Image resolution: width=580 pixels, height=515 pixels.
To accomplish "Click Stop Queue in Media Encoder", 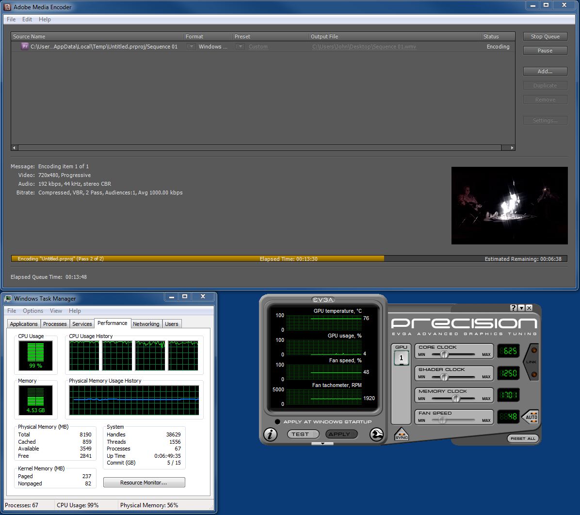I will (x=545, y=36).
